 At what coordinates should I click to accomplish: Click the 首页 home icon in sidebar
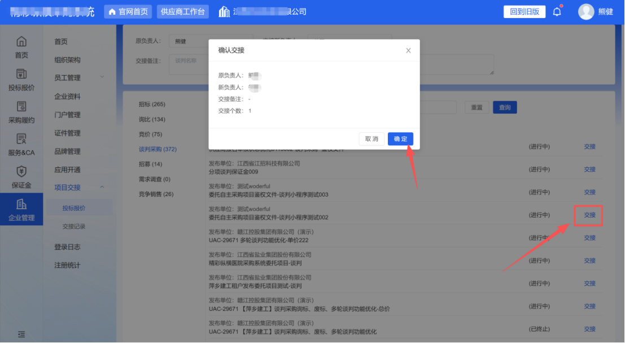click(x=21, y=42)
